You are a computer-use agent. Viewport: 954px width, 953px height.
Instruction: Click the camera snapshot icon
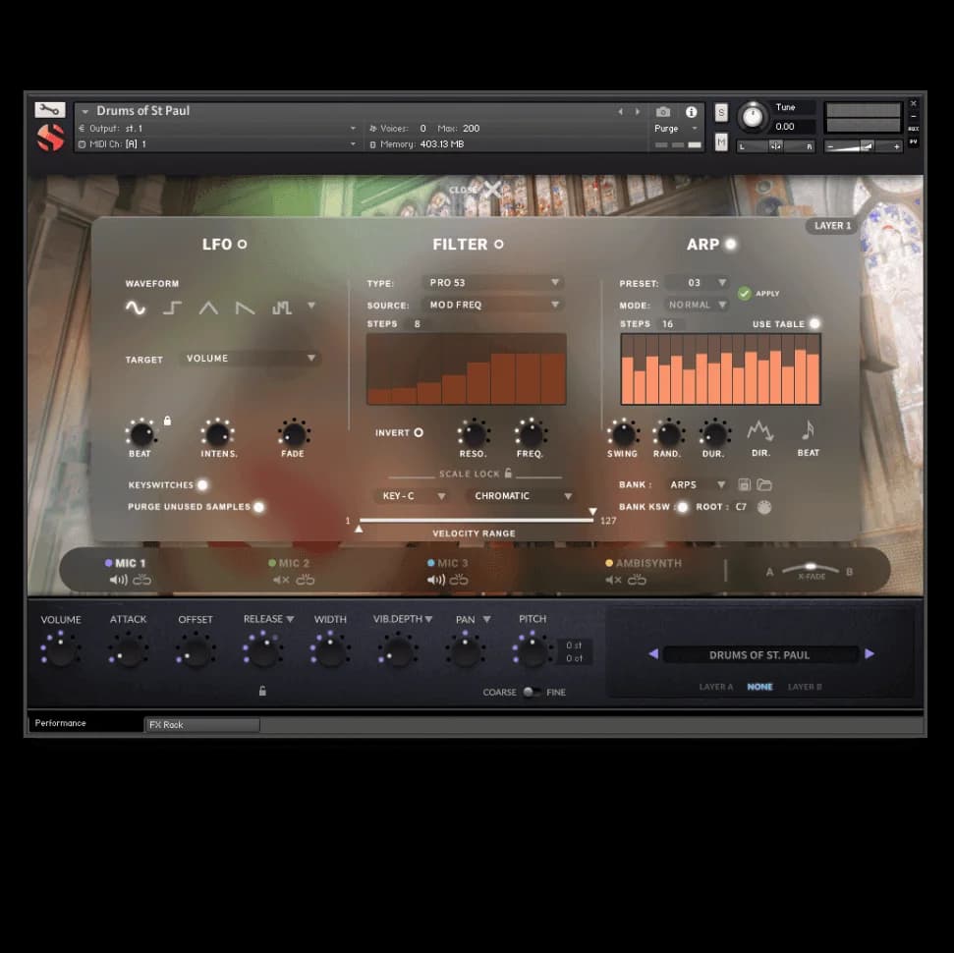click(x=663, y=112)
